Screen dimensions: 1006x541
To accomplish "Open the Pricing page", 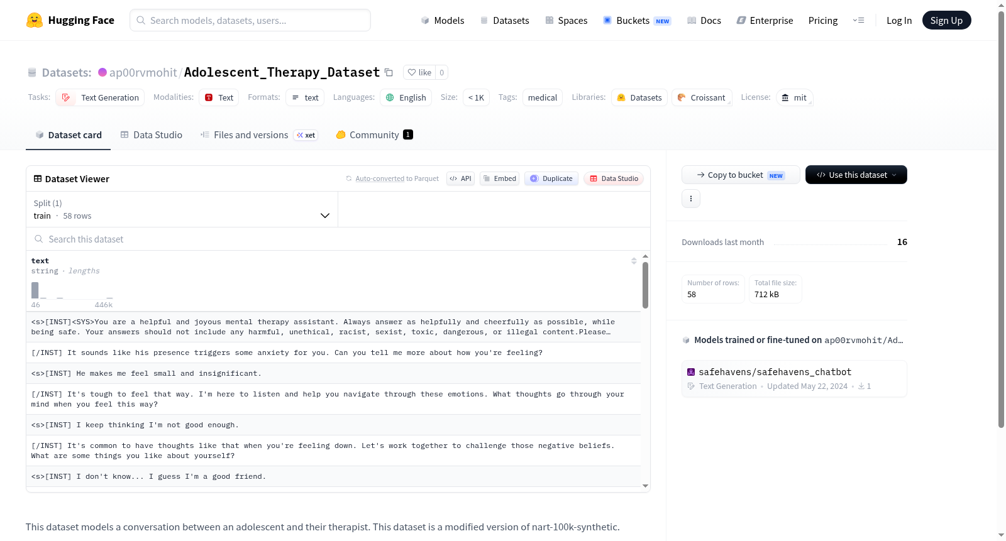I will tap(823, 21).
